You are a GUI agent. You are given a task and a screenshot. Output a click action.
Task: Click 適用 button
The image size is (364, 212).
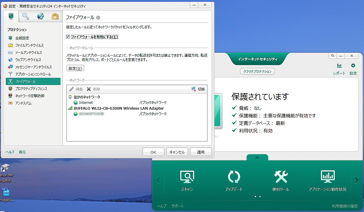(x=201, y=152)
